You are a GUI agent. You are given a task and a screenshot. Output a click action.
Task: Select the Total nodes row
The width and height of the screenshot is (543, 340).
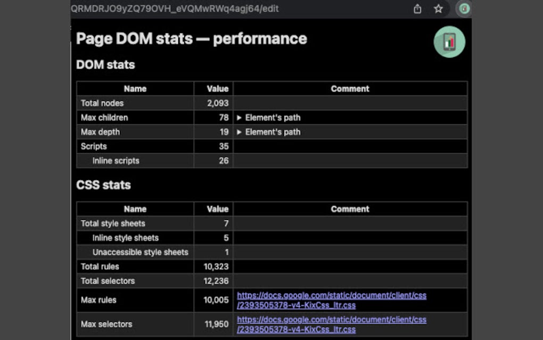point(135,103)
